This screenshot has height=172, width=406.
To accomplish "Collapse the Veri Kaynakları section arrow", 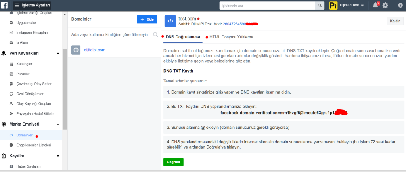I will (58, 54).
